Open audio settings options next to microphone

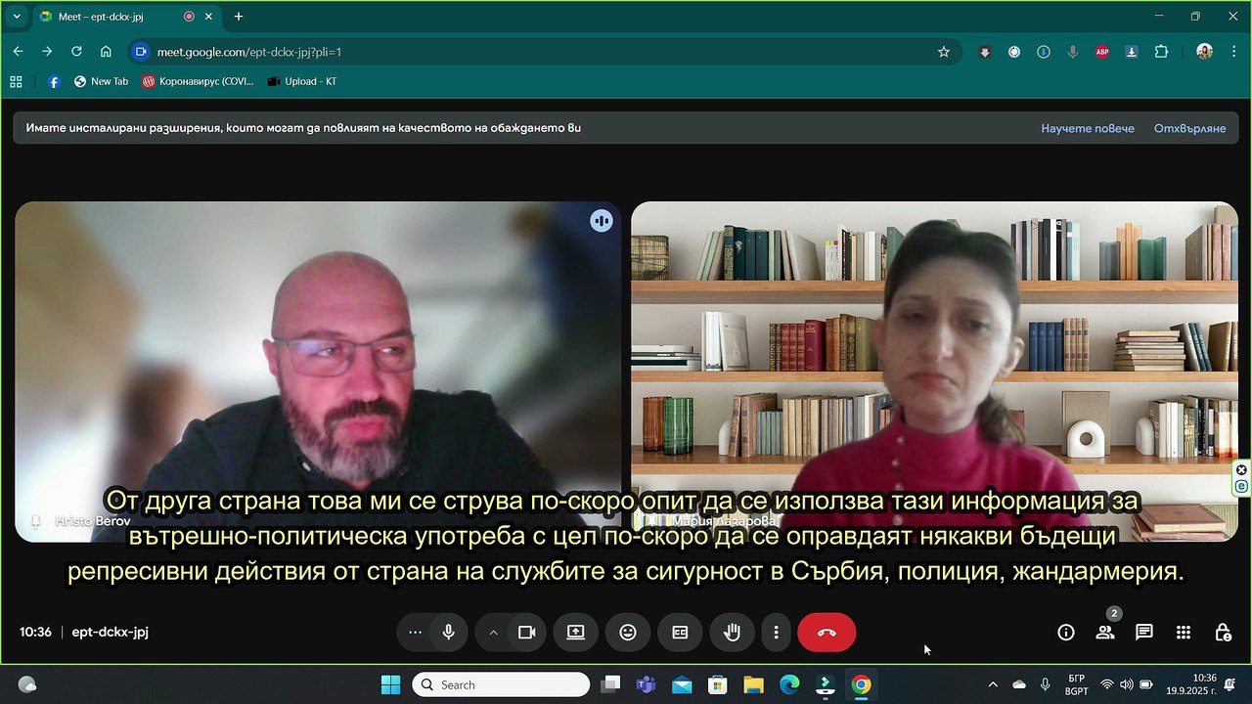(415, 633)
